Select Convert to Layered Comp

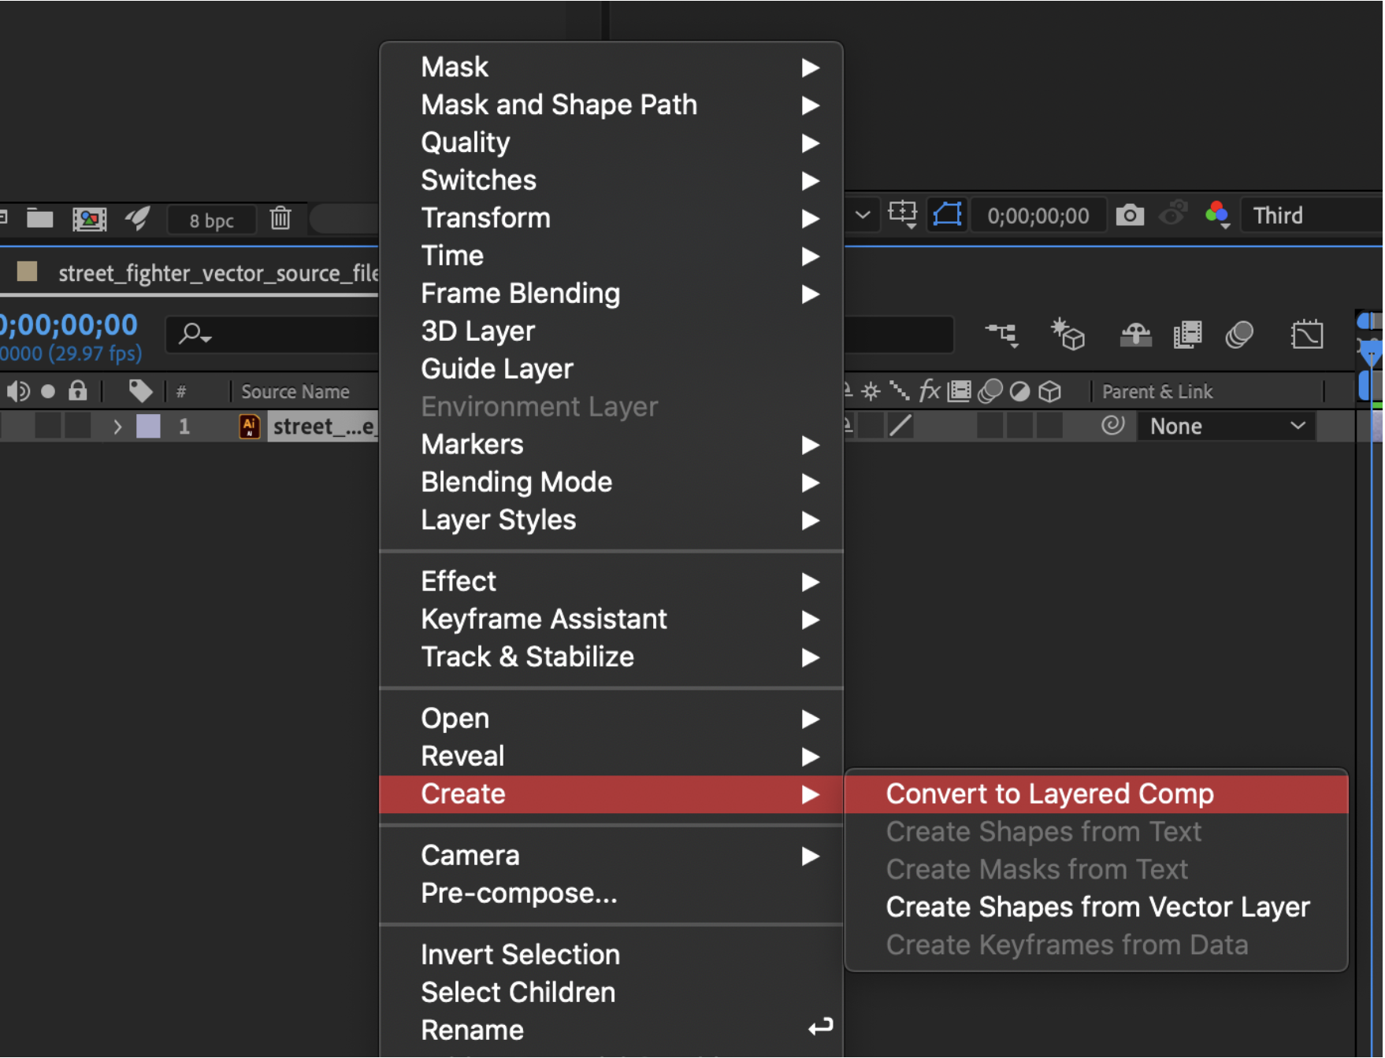click(1096, 794)
